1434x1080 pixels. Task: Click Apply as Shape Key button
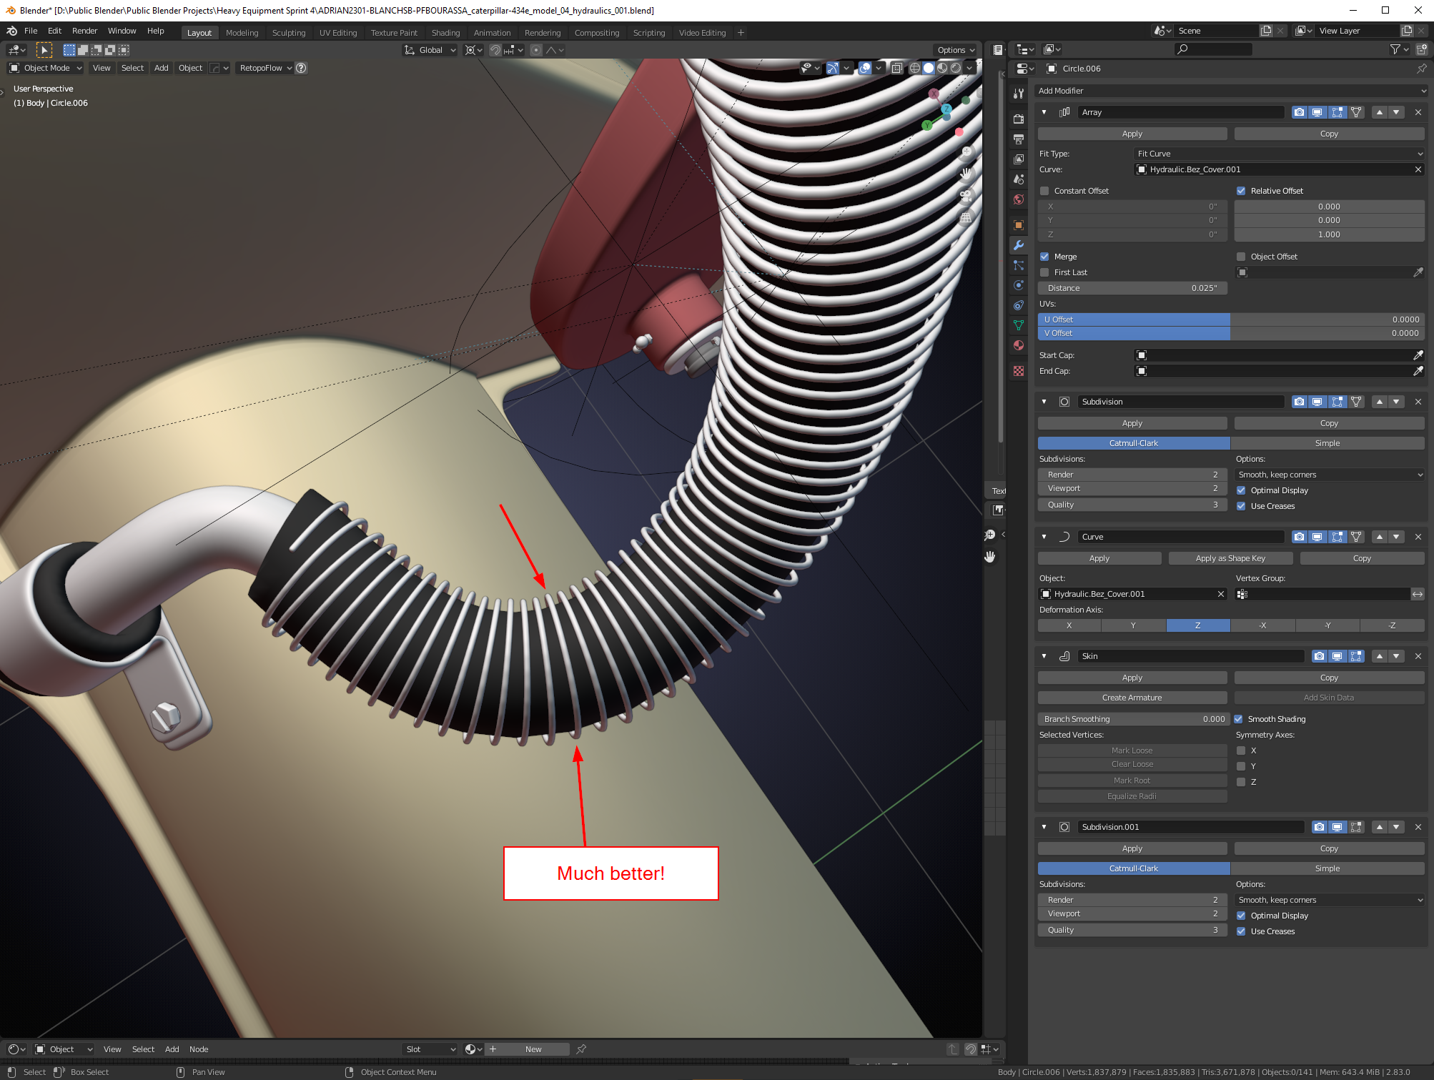[x=1230, y=558]
